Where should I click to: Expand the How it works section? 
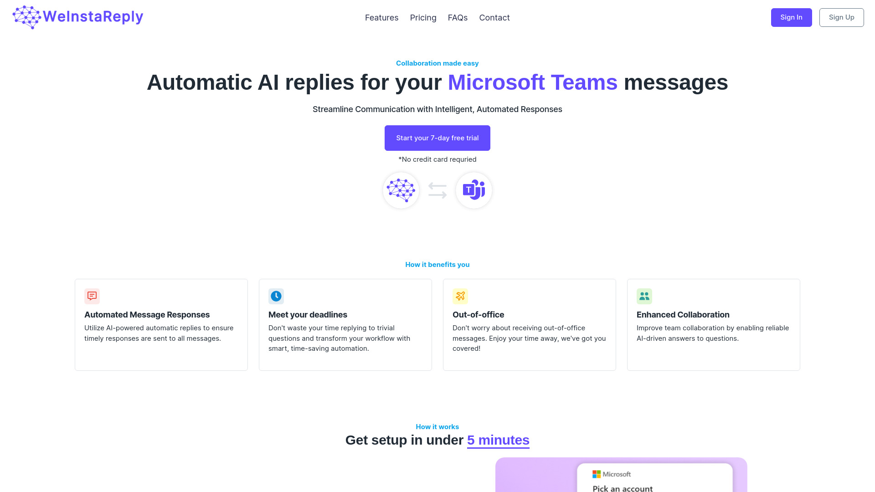tap(437, 426)
